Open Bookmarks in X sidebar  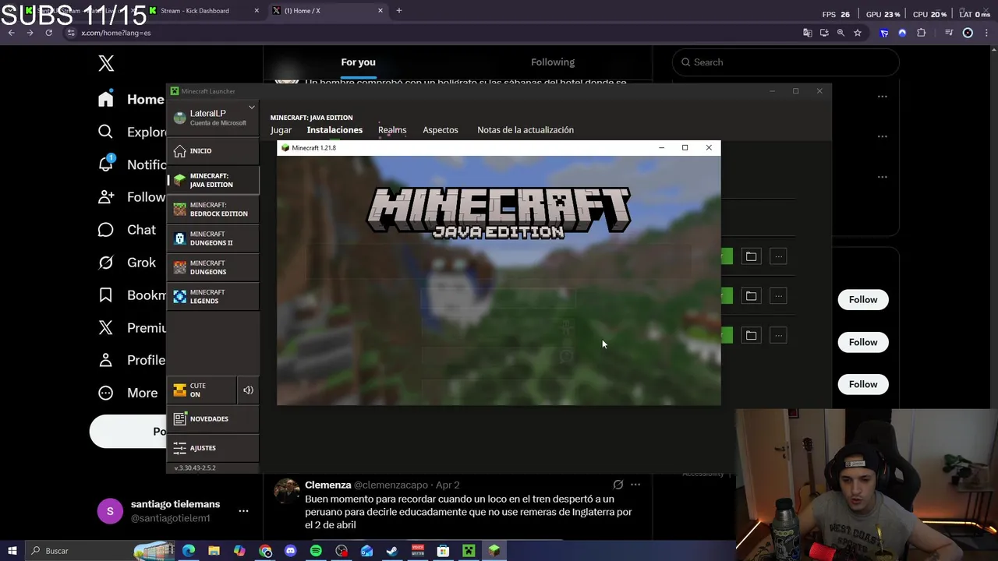[131, 295]
